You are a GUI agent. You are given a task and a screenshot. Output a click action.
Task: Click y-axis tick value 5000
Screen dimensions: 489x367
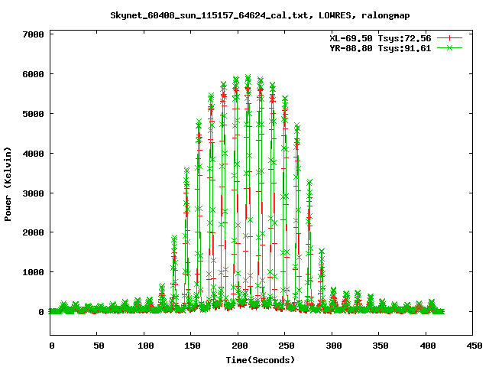33,114
